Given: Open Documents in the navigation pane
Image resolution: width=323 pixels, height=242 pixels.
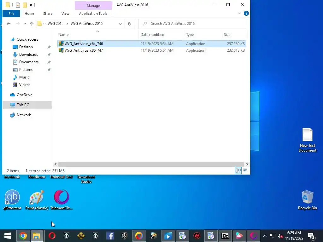Looking at the screenshot, I should click(x=29, y=62).
